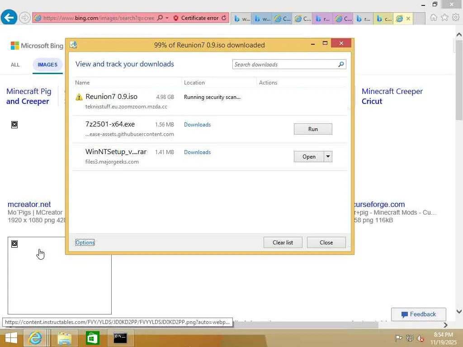Open the WinNTSetup rar file
Screen dimensions: 463x347
pyautogui.click(x=309, y=157)
